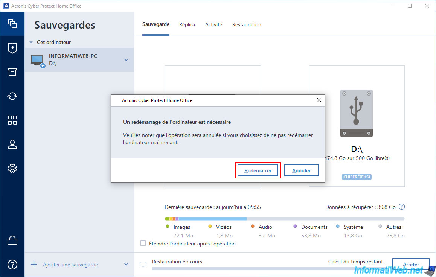Open the Archive box icon
Viewport: 436px width, 277px height.
(12, 72)
